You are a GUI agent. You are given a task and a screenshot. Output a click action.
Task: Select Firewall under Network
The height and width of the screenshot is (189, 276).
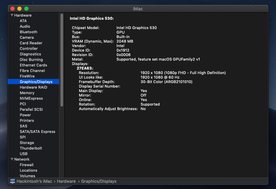pyautogui.click(x=27, y=165)
